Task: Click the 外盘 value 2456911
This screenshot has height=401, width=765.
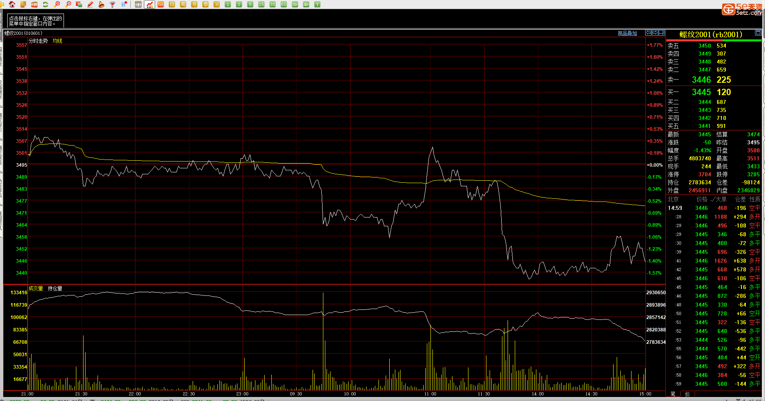Action: pos(700,191)
